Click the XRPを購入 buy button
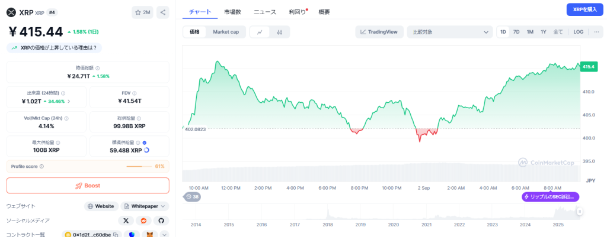607x237 pixels. [584, 9]
